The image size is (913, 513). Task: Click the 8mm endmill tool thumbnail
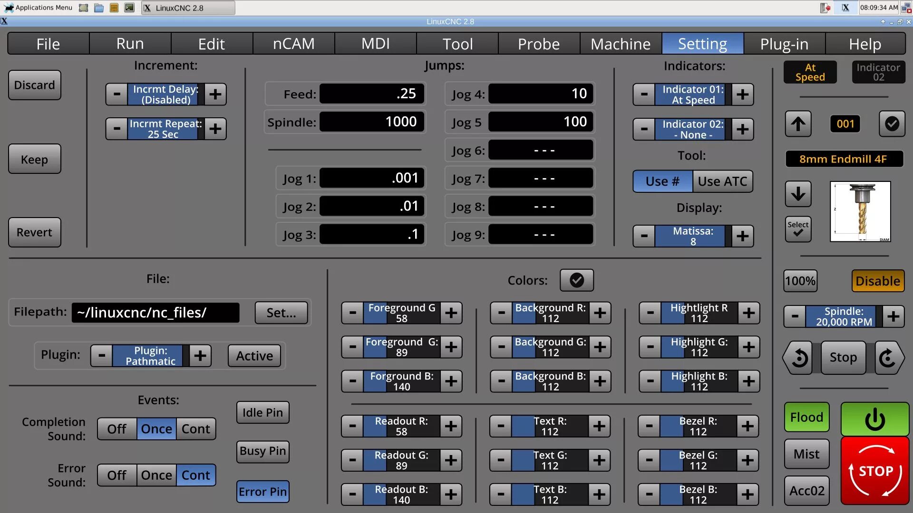[860, 211]
